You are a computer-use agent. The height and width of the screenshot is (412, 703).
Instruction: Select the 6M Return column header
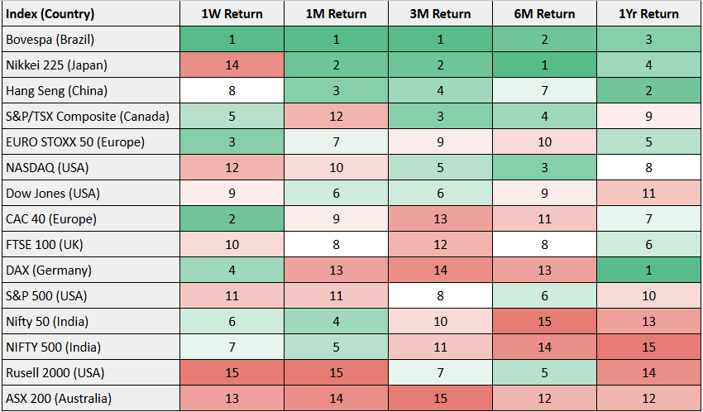[544, 14]
